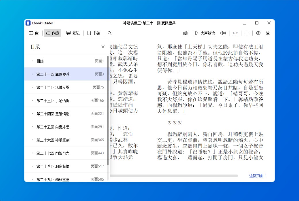The height and width of the screenshot is (201, 299).
Task: Change the 1.0x playback speed
Action: tap(235, 33)
